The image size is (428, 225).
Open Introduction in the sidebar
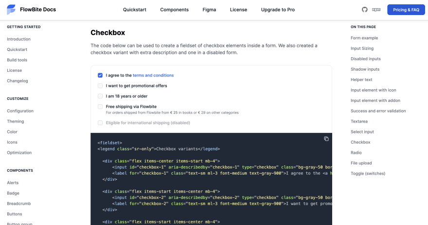click(x=19, y=39)
